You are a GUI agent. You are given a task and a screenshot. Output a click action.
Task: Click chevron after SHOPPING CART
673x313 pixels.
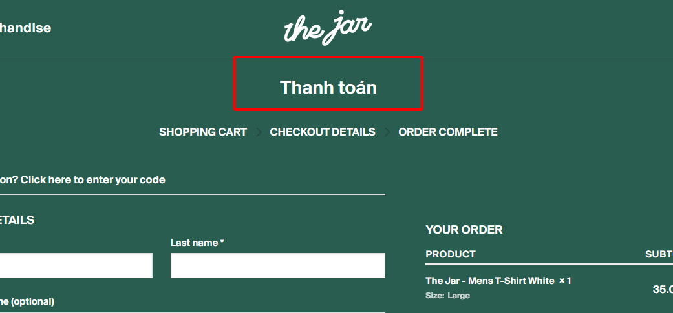click(259, 132)
